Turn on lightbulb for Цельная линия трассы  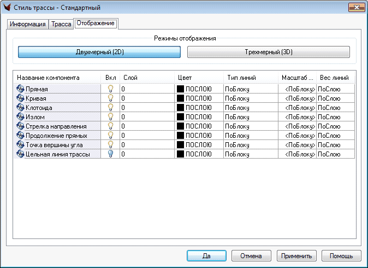point(110,154)
